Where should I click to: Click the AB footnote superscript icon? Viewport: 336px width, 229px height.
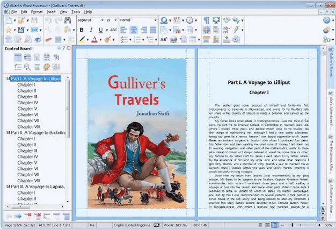click(x=164, y=39)
